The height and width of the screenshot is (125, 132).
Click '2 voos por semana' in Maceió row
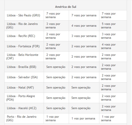coord(113,108)
